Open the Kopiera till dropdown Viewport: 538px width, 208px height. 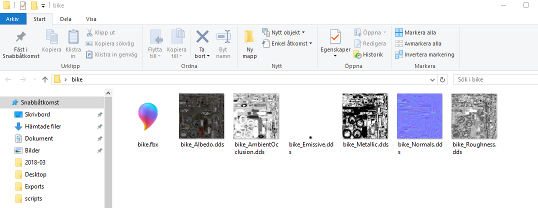tap(176, 44)
